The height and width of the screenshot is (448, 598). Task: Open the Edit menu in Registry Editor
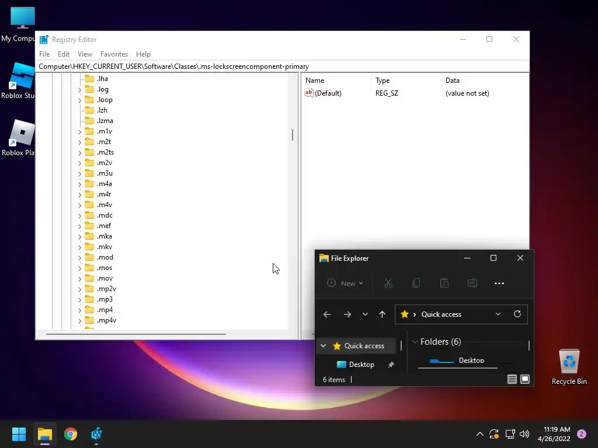[x=63, y=54]
